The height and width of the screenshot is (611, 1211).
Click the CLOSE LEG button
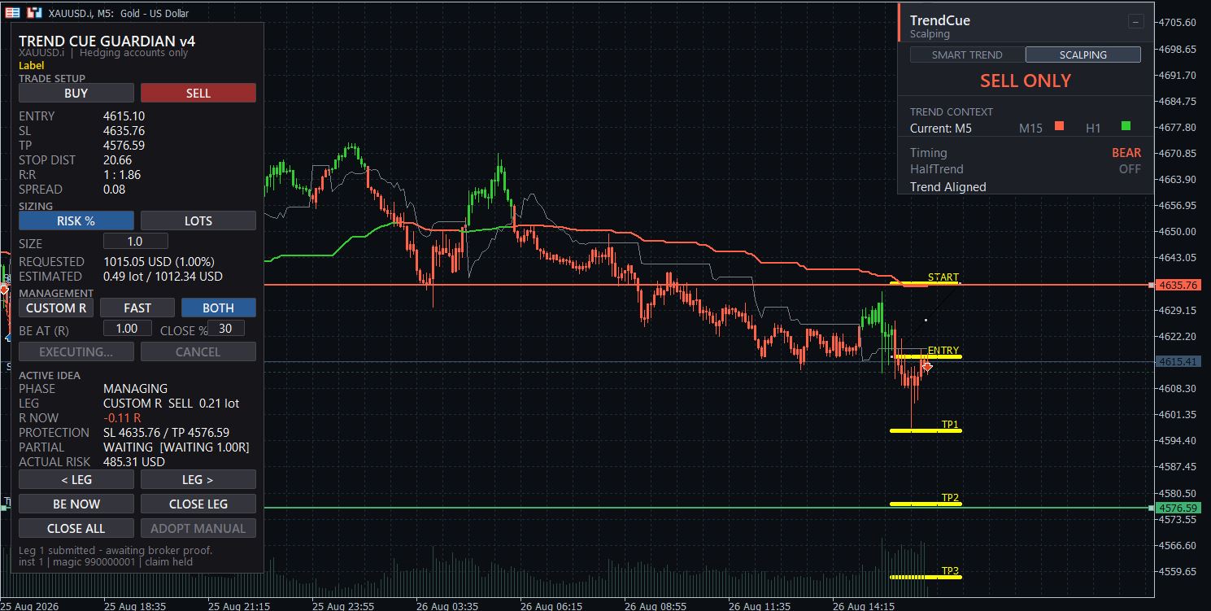pyautogui.click(x=198, y=504)
